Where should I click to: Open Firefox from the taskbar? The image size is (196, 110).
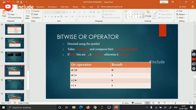point(88,107)
